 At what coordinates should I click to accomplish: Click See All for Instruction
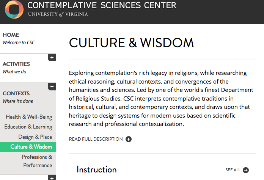click(x=233, y=170)
